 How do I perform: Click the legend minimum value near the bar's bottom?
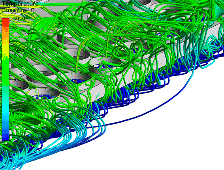19,141
